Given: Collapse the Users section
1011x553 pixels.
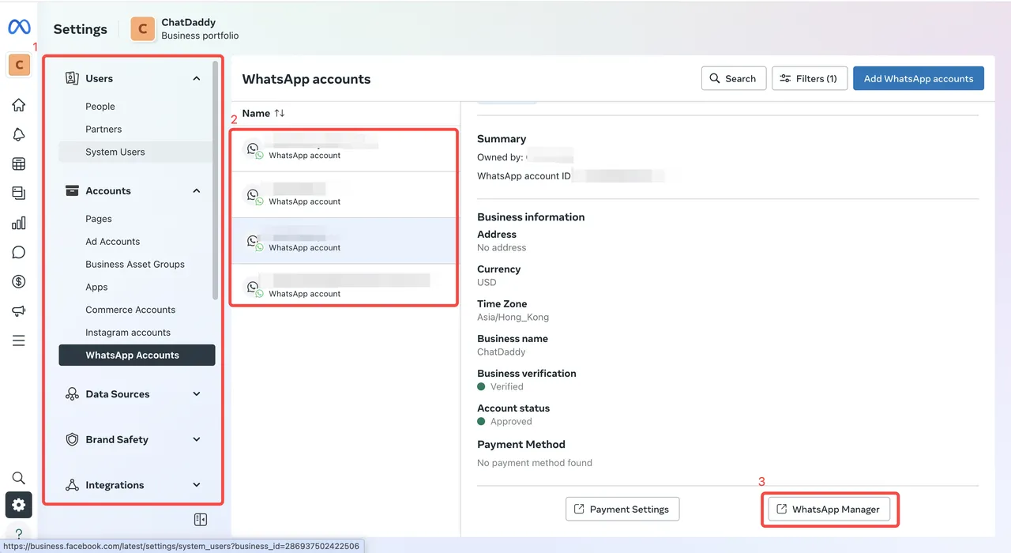Looking at the screenshot, I should click(x=197, y=78).
